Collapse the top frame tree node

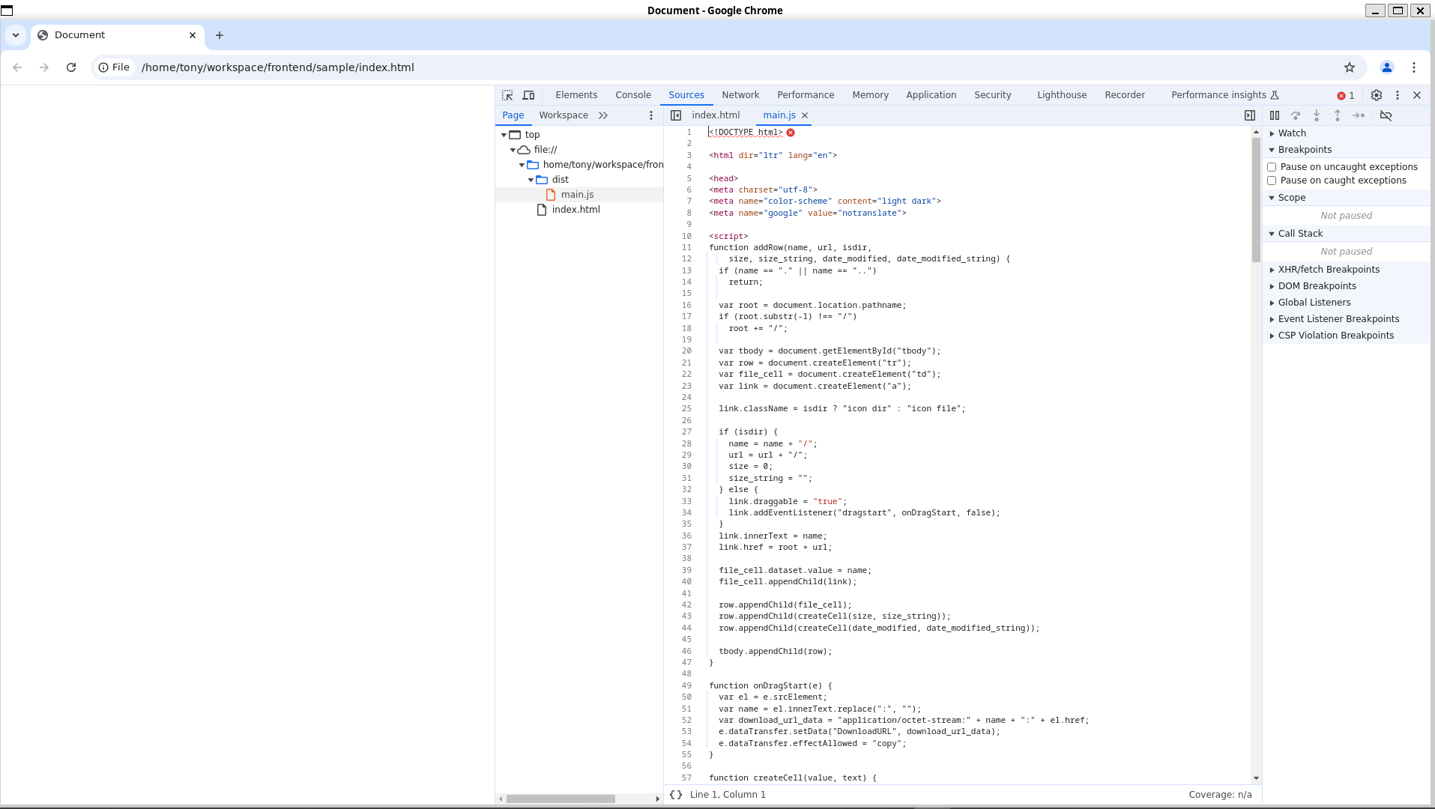pyautogui.click(x=504, y=135)
